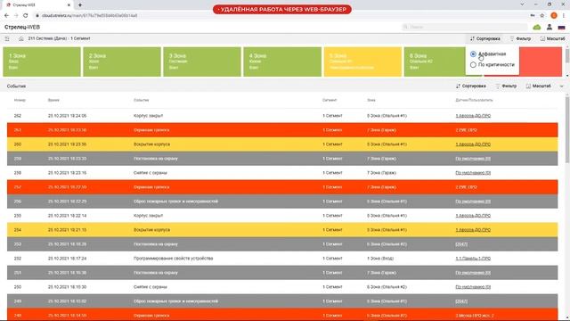Focus the header search field
This screenshot has width=570, height=321.
[465, 27]
